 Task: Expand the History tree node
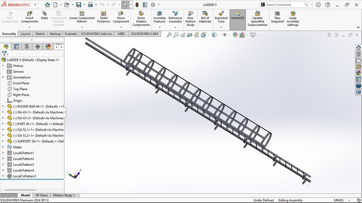tap(3, 65)
